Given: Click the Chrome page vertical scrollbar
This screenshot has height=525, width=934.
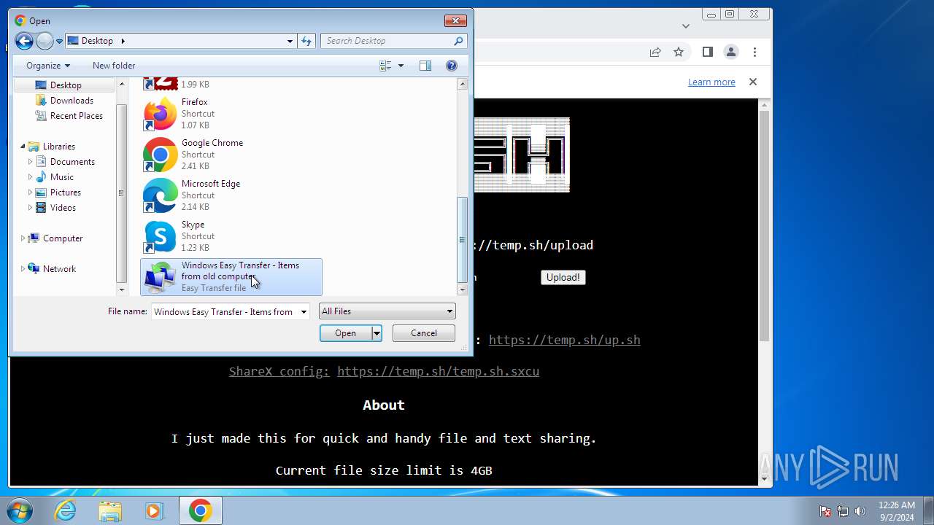Looking at the screenshot, I should tap(765, 226).
